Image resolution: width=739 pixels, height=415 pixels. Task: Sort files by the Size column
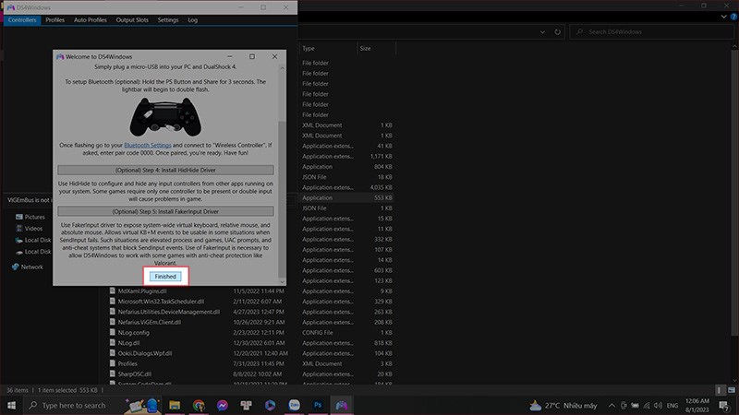tap(366, 48)
